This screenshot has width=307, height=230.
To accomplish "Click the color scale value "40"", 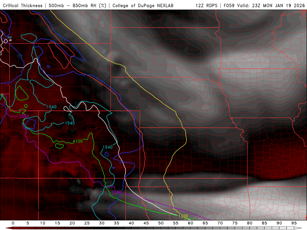I will coord(131,223).
